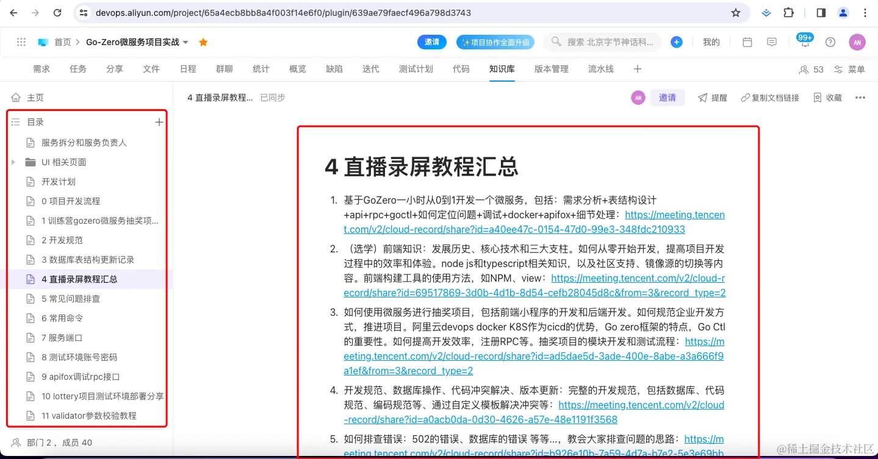Open document 9 apifox调试rpc接口

[81, 377]
